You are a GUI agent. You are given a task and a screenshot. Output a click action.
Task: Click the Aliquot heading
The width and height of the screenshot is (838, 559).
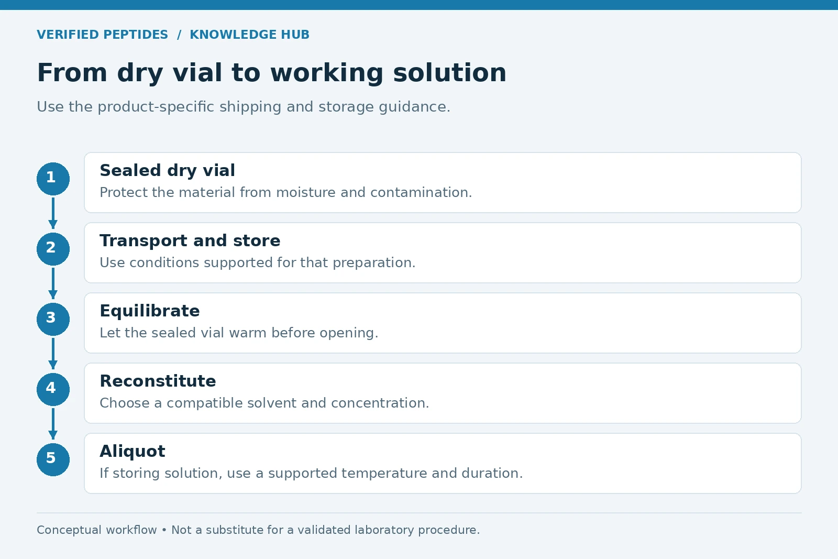[x=133, y=452]
